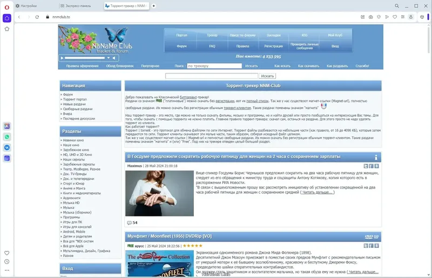Viewport: 432px width, 278px height.
Task: Open a new tab with plus button
Action: (154, 6)
